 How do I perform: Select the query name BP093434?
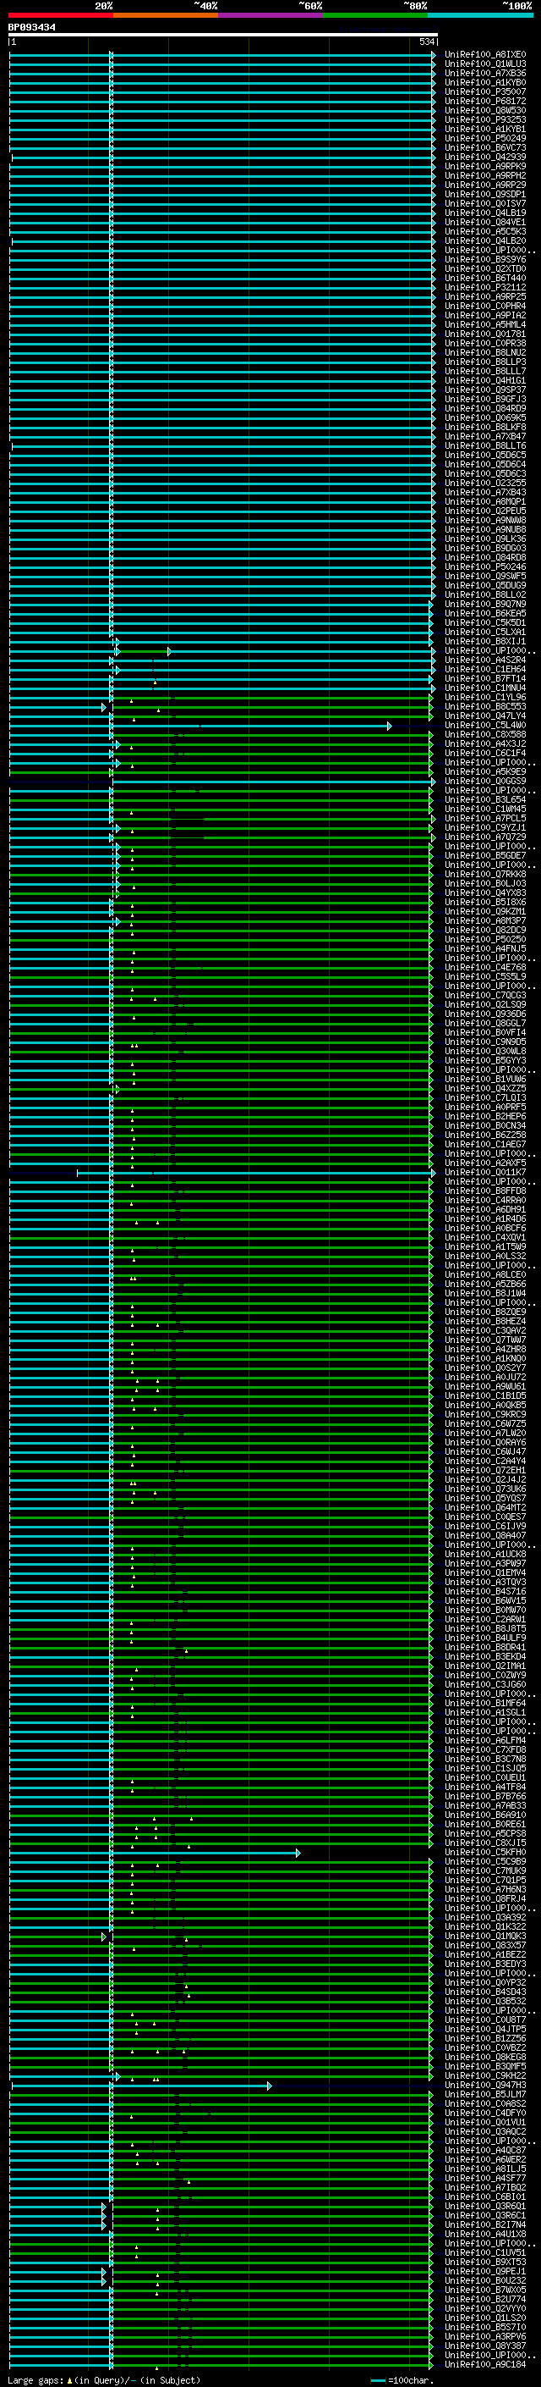pos(31,28)
